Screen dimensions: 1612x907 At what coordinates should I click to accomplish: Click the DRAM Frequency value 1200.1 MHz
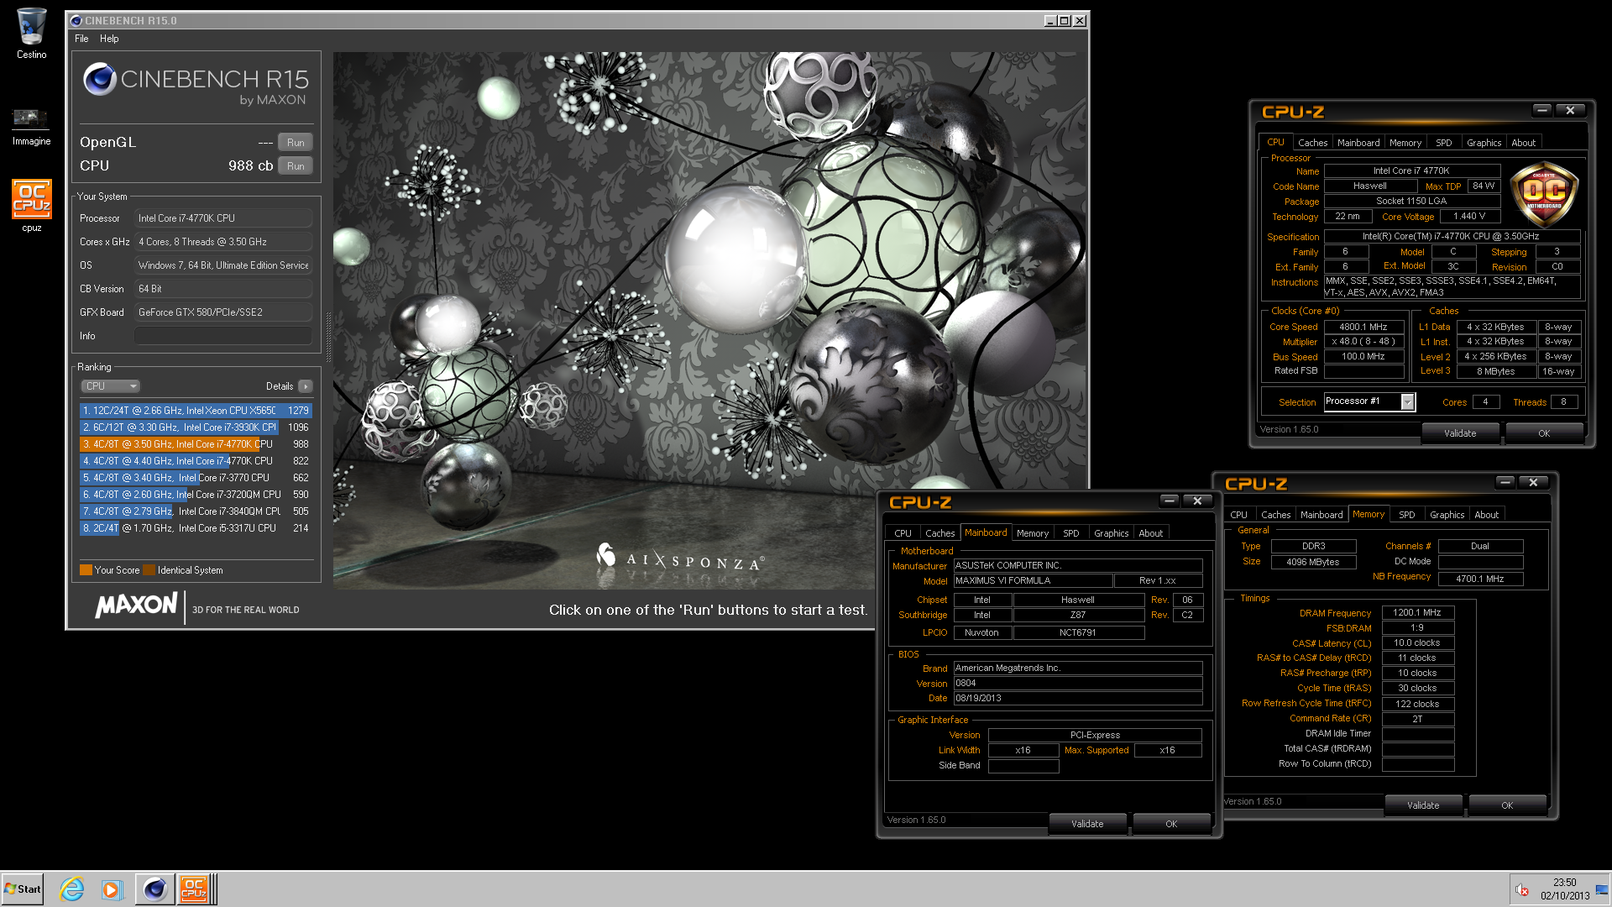tap(1417, 613)
